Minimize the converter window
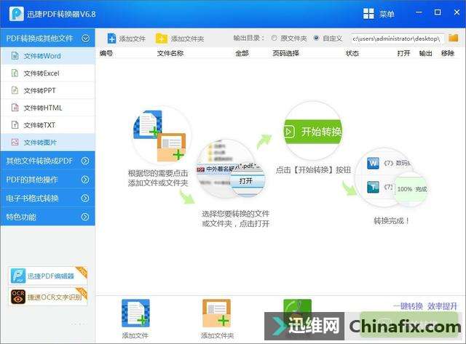Viewport: 466px width, 344px height. pyautogui.click(x=419, y=12)
